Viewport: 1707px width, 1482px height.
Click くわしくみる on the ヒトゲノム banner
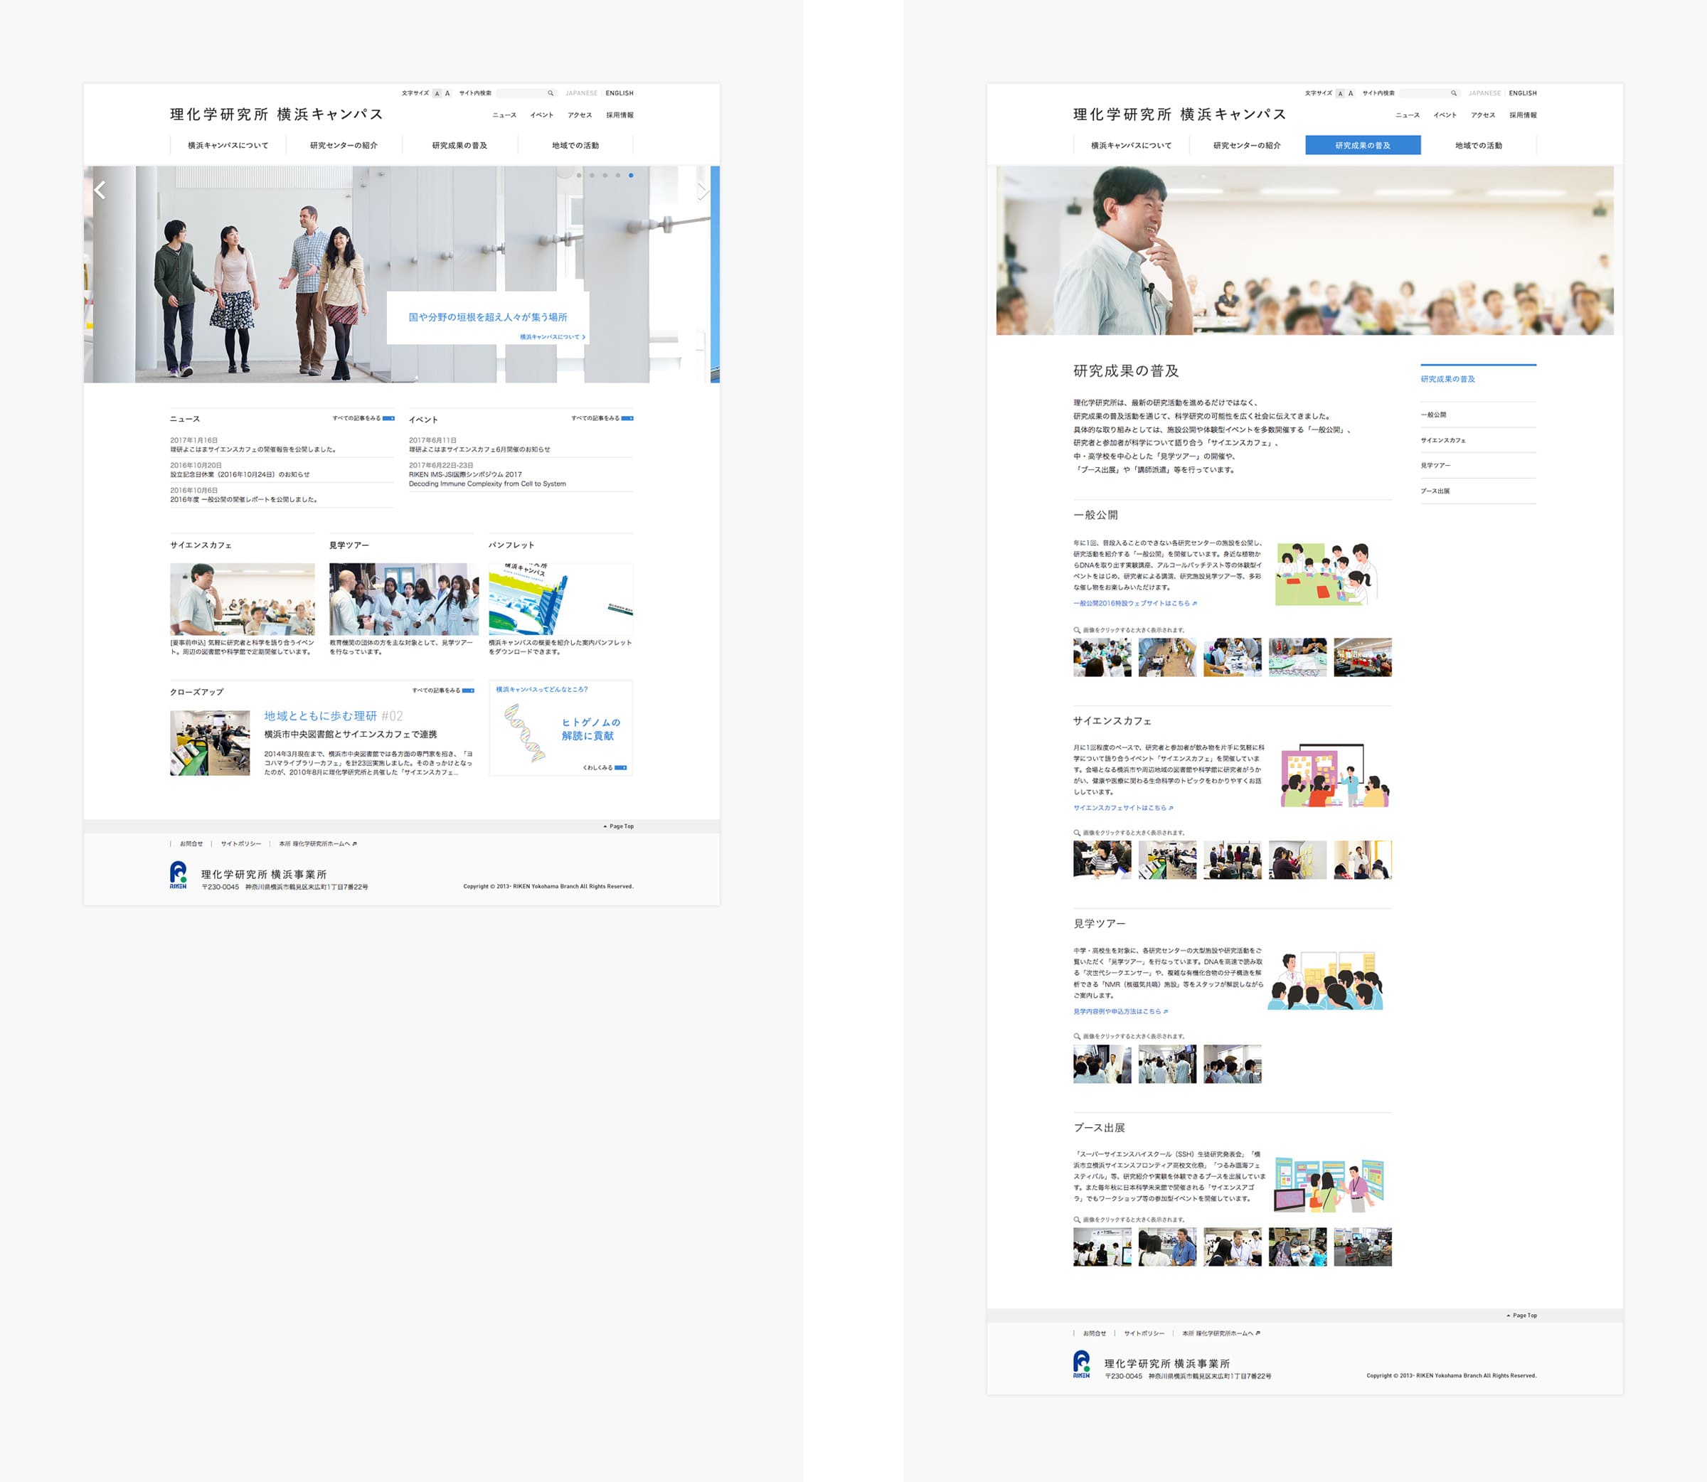click(x=605, y=767)
